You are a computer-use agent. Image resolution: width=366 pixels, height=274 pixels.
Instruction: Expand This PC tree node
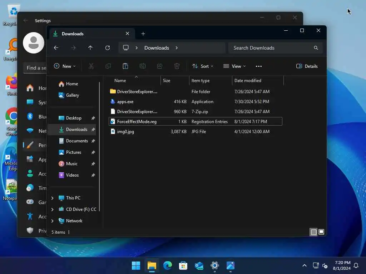(x=52, y=198)
